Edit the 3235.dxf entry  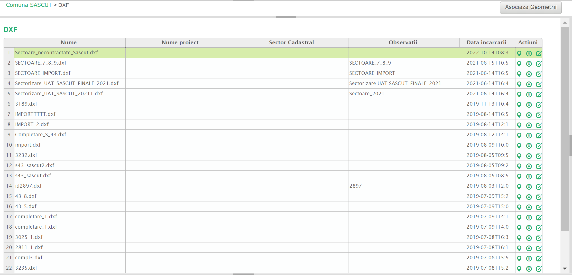[x=539, y=269]
